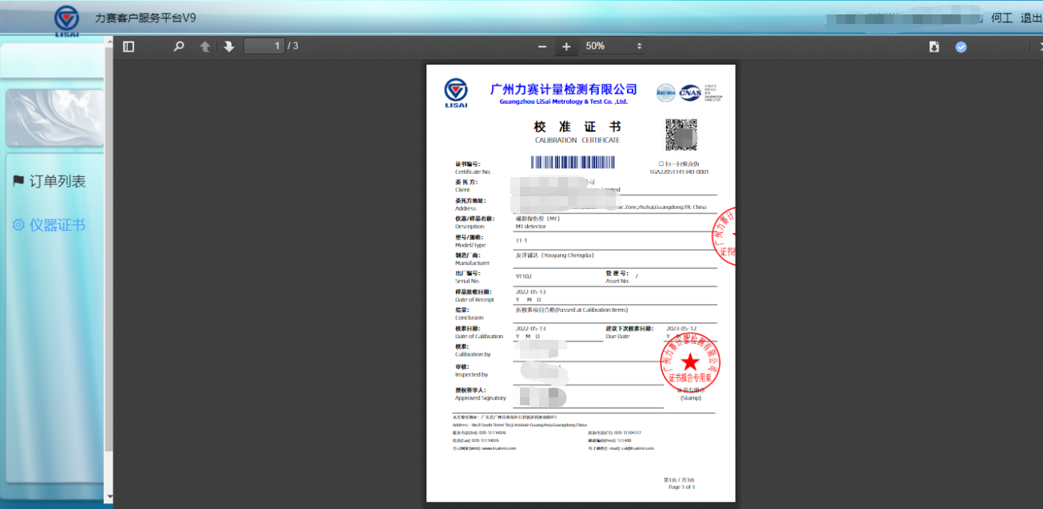Toggle the PDF sidebar panel
Image resolution: width=1043 pixels, height=509 pixels.
129,47
